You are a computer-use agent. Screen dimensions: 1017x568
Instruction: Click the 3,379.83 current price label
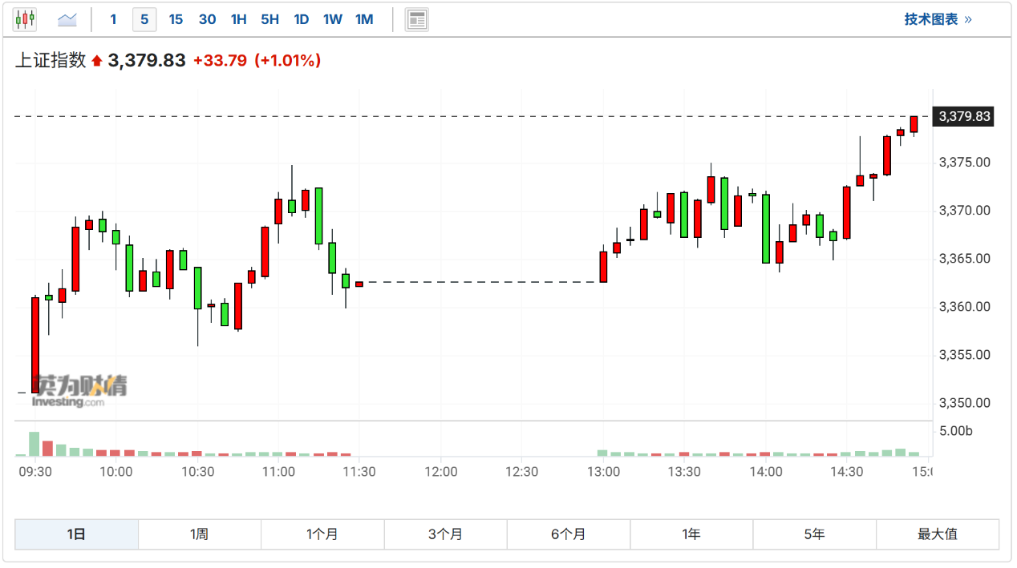pyautogui.click(x=147, y=60)
